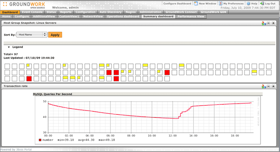Click the New Window icon
280x152 pixels.
tap(196, 3)
